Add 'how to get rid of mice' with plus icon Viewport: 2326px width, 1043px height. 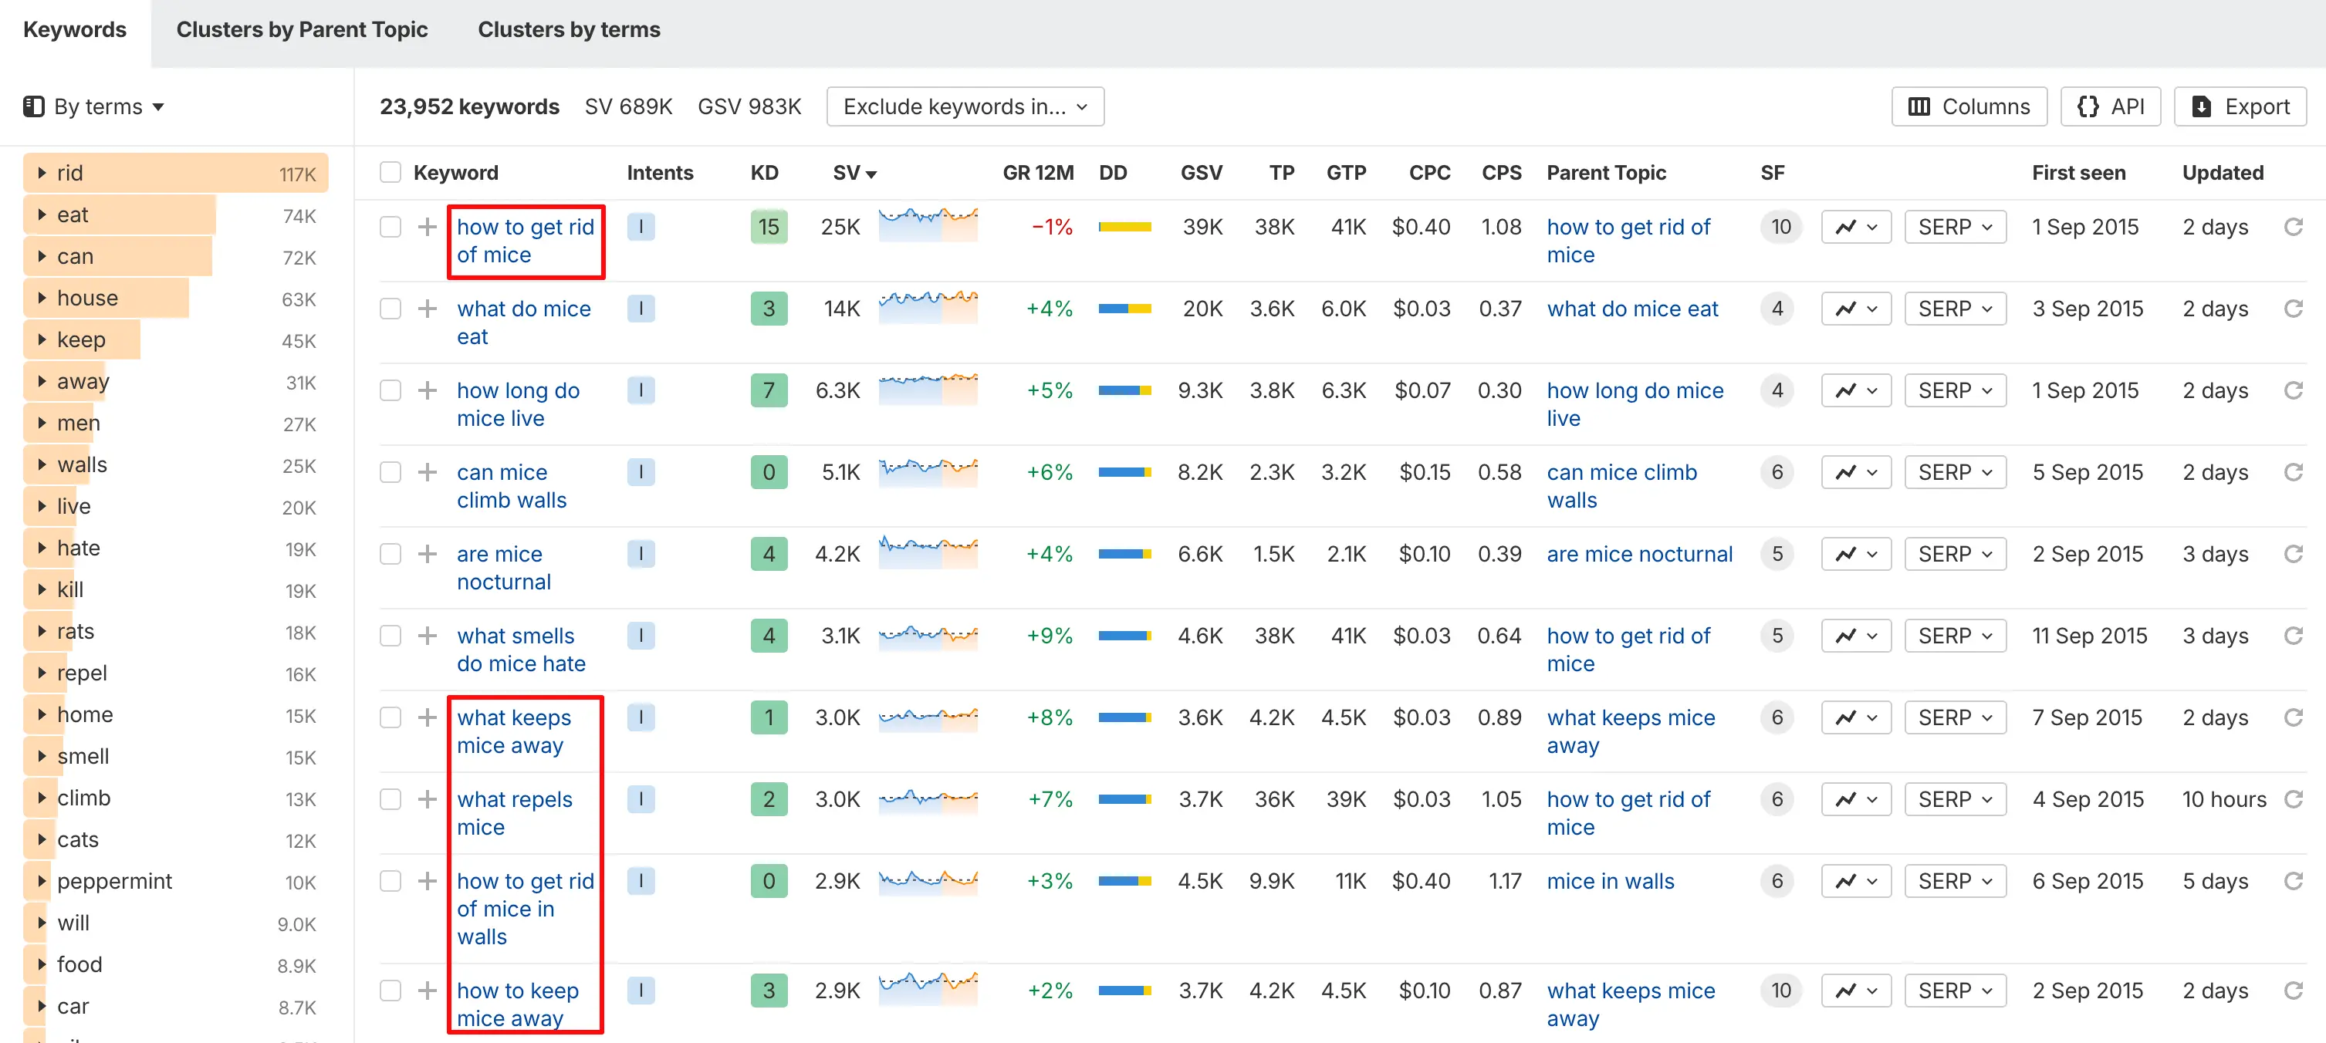427,227
